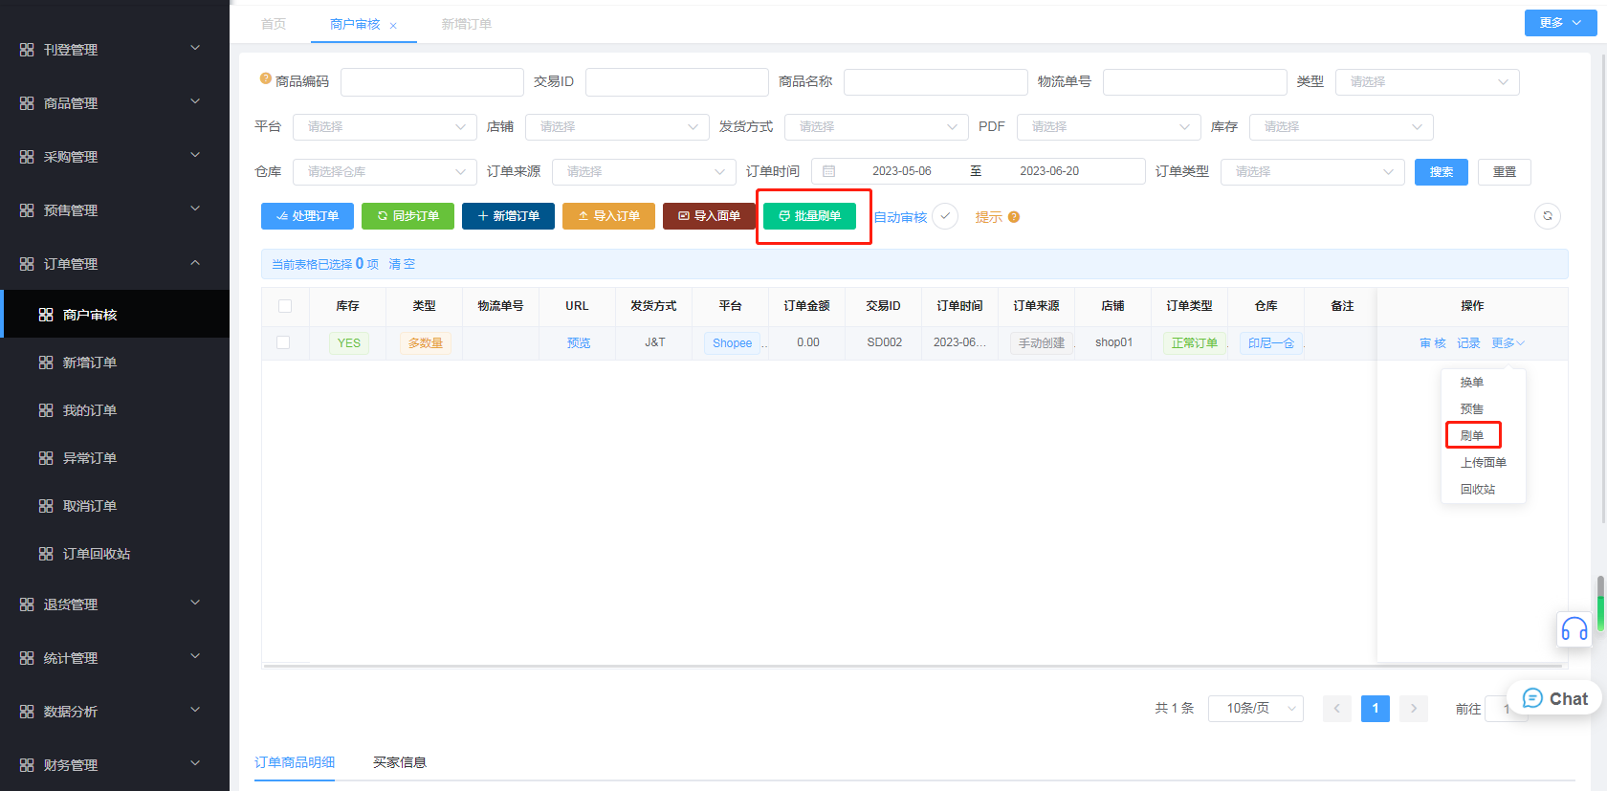Switch to the 买家信息 tab

pos(400,762)
